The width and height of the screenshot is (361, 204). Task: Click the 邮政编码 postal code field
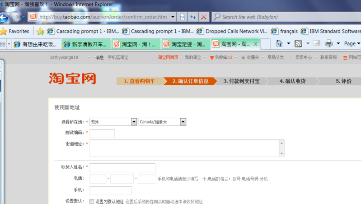click(102, 133)
